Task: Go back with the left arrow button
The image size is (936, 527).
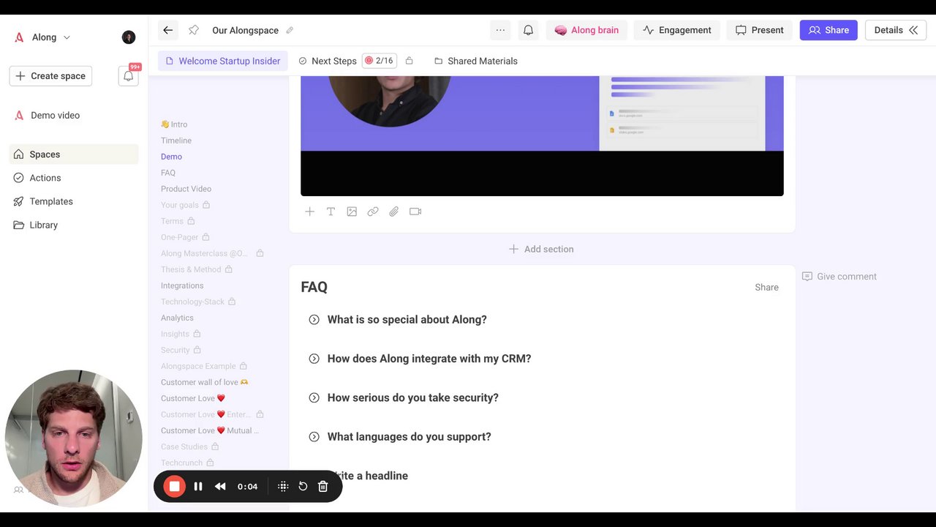Action: tap(168, 30)
